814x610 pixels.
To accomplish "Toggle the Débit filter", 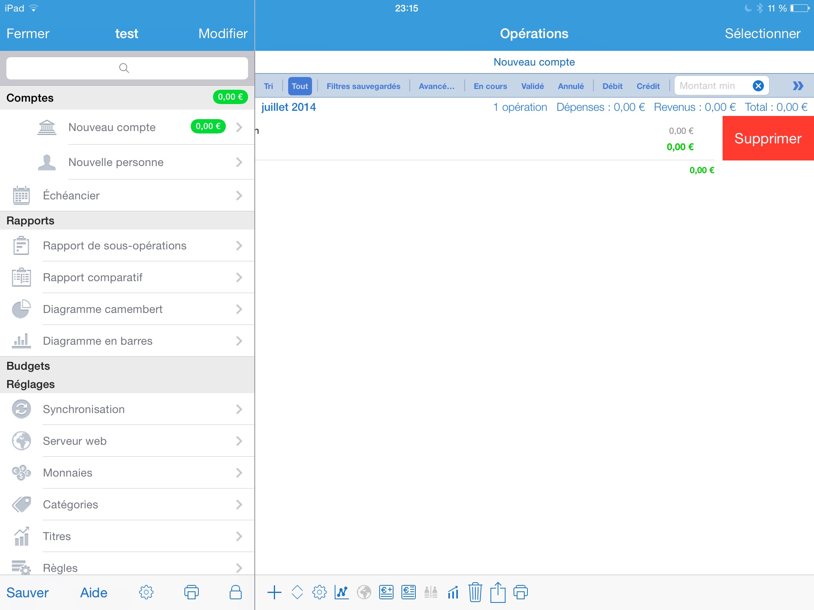I will (612, 86).
